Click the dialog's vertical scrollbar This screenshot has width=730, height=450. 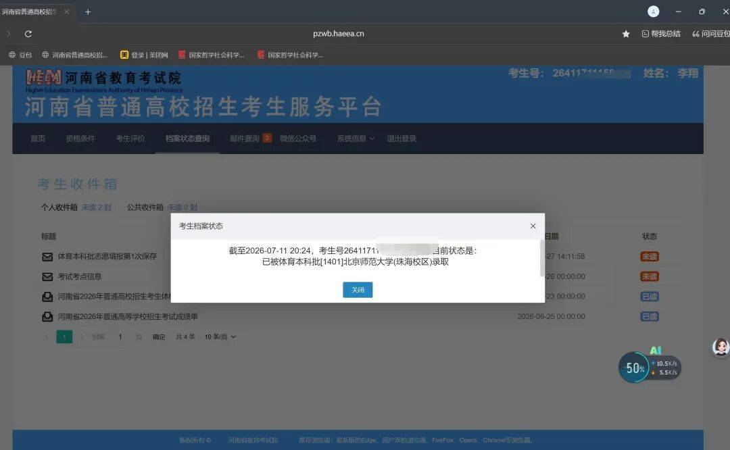[542, 258]
